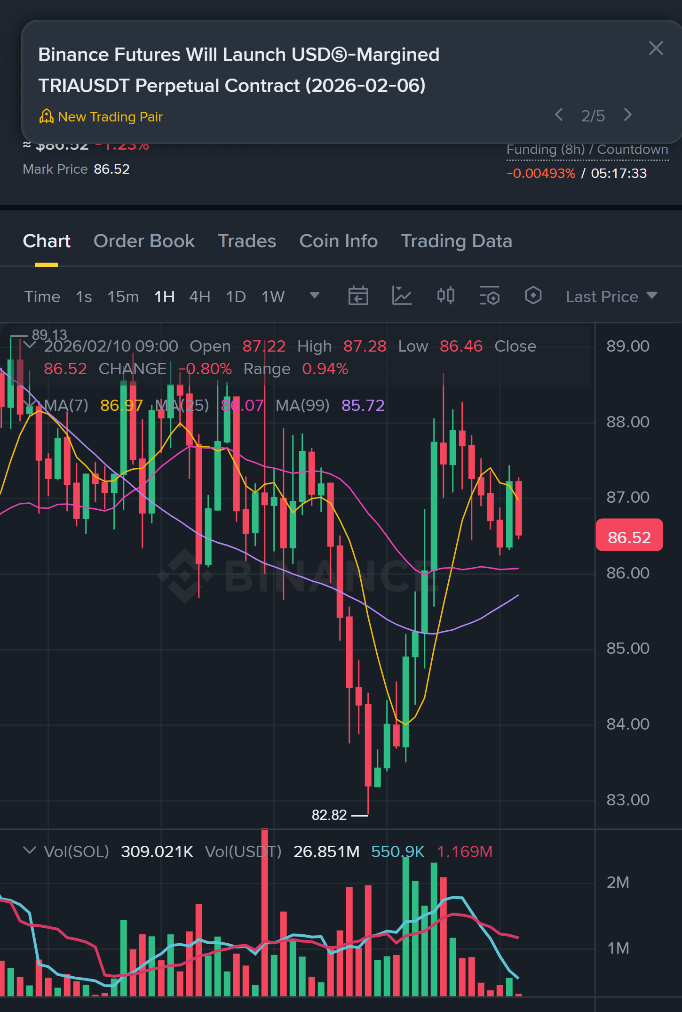Collapse the candle OHLC info legend
Screen dimensions: 682x1012
(29, 345)
